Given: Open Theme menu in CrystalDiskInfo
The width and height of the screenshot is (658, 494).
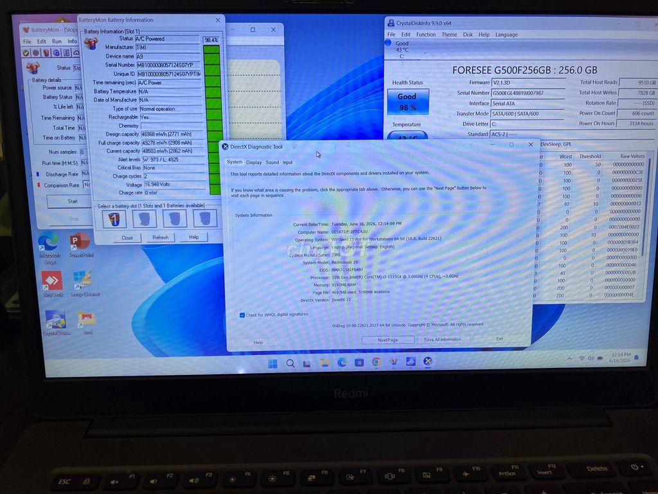Looking at the screenshot, I should point(449,35).
